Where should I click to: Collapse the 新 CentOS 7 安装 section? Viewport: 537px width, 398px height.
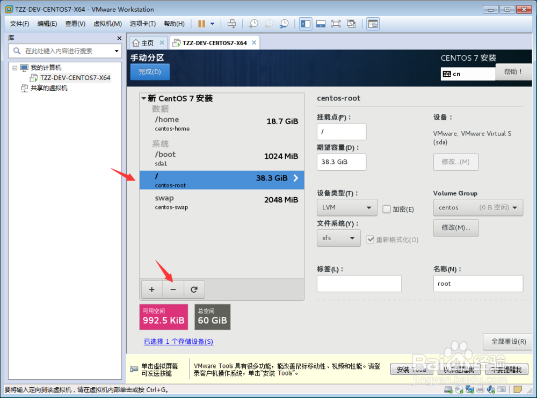point(144,99)
